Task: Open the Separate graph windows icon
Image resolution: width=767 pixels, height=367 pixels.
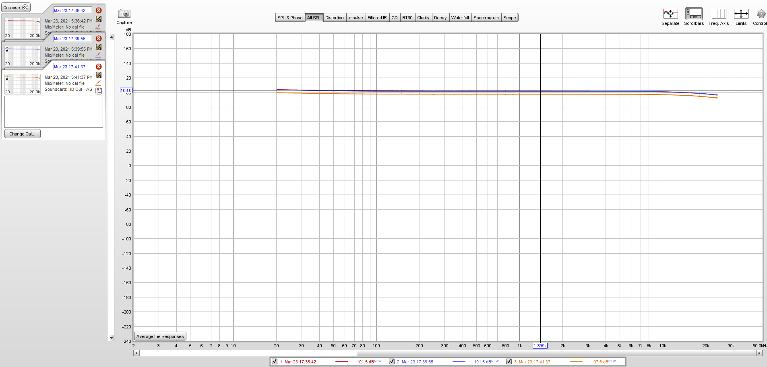Action: 670,14
